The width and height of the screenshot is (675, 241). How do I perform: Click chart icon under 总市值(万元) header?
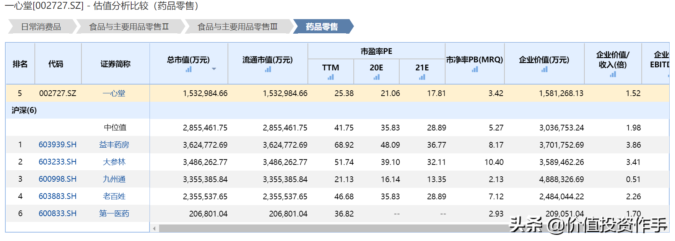pyautogui.click(x=189, y=69)
